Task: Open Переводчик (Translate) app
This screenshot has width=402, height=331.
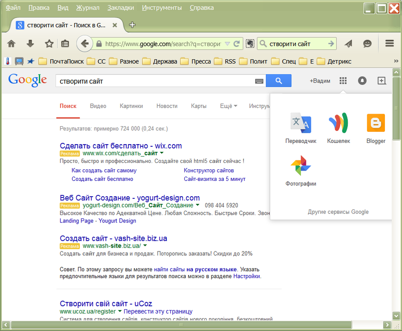Action: click(301, 128)
